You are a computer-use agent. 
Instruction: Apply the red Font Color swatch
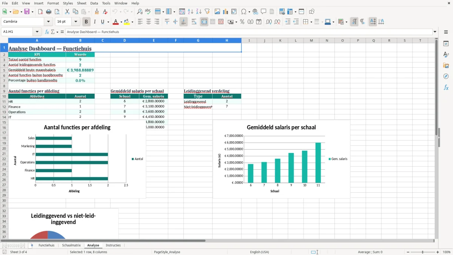point(116,22)
